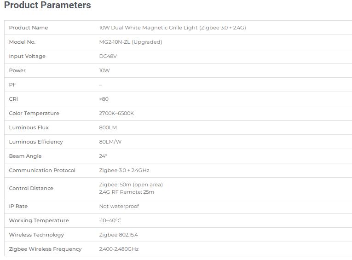
Task: Click the -10~40°C working temperature value
Action: tap(110, 220)
